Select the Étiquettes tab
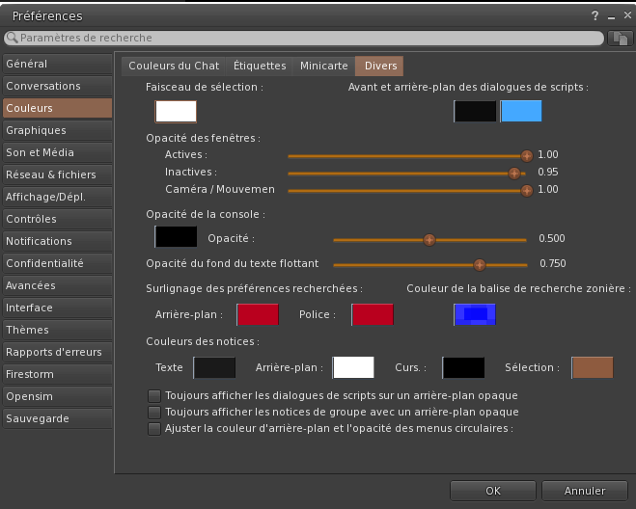Image resolution: width=636 pixels, height=509 pixels. tap(260, 66)
